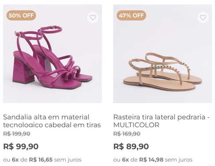Select the R$ 89,90 sale price
The height and width of the screenshot is (166, 215).
[x=131, y=147]
